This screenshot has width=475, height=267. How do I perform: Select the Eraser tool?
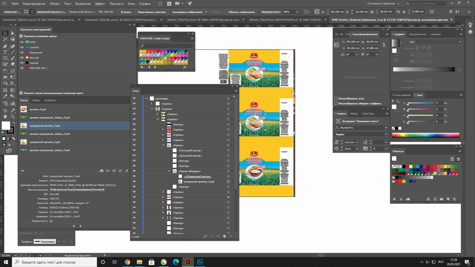(13, 65)
